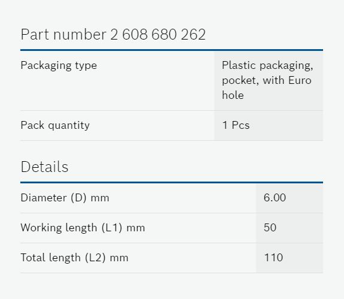The height and width of the screenshot is (299, 344).
Task: Click the 1 Pcs value
Action: tap(236, 125)
